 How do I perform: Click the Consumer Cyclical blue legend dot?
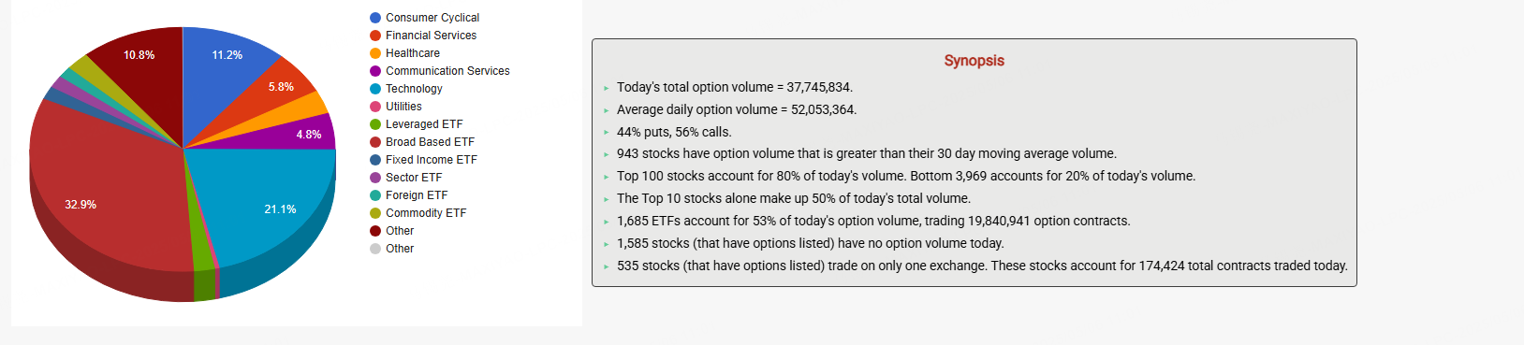[x=375, y=18]
